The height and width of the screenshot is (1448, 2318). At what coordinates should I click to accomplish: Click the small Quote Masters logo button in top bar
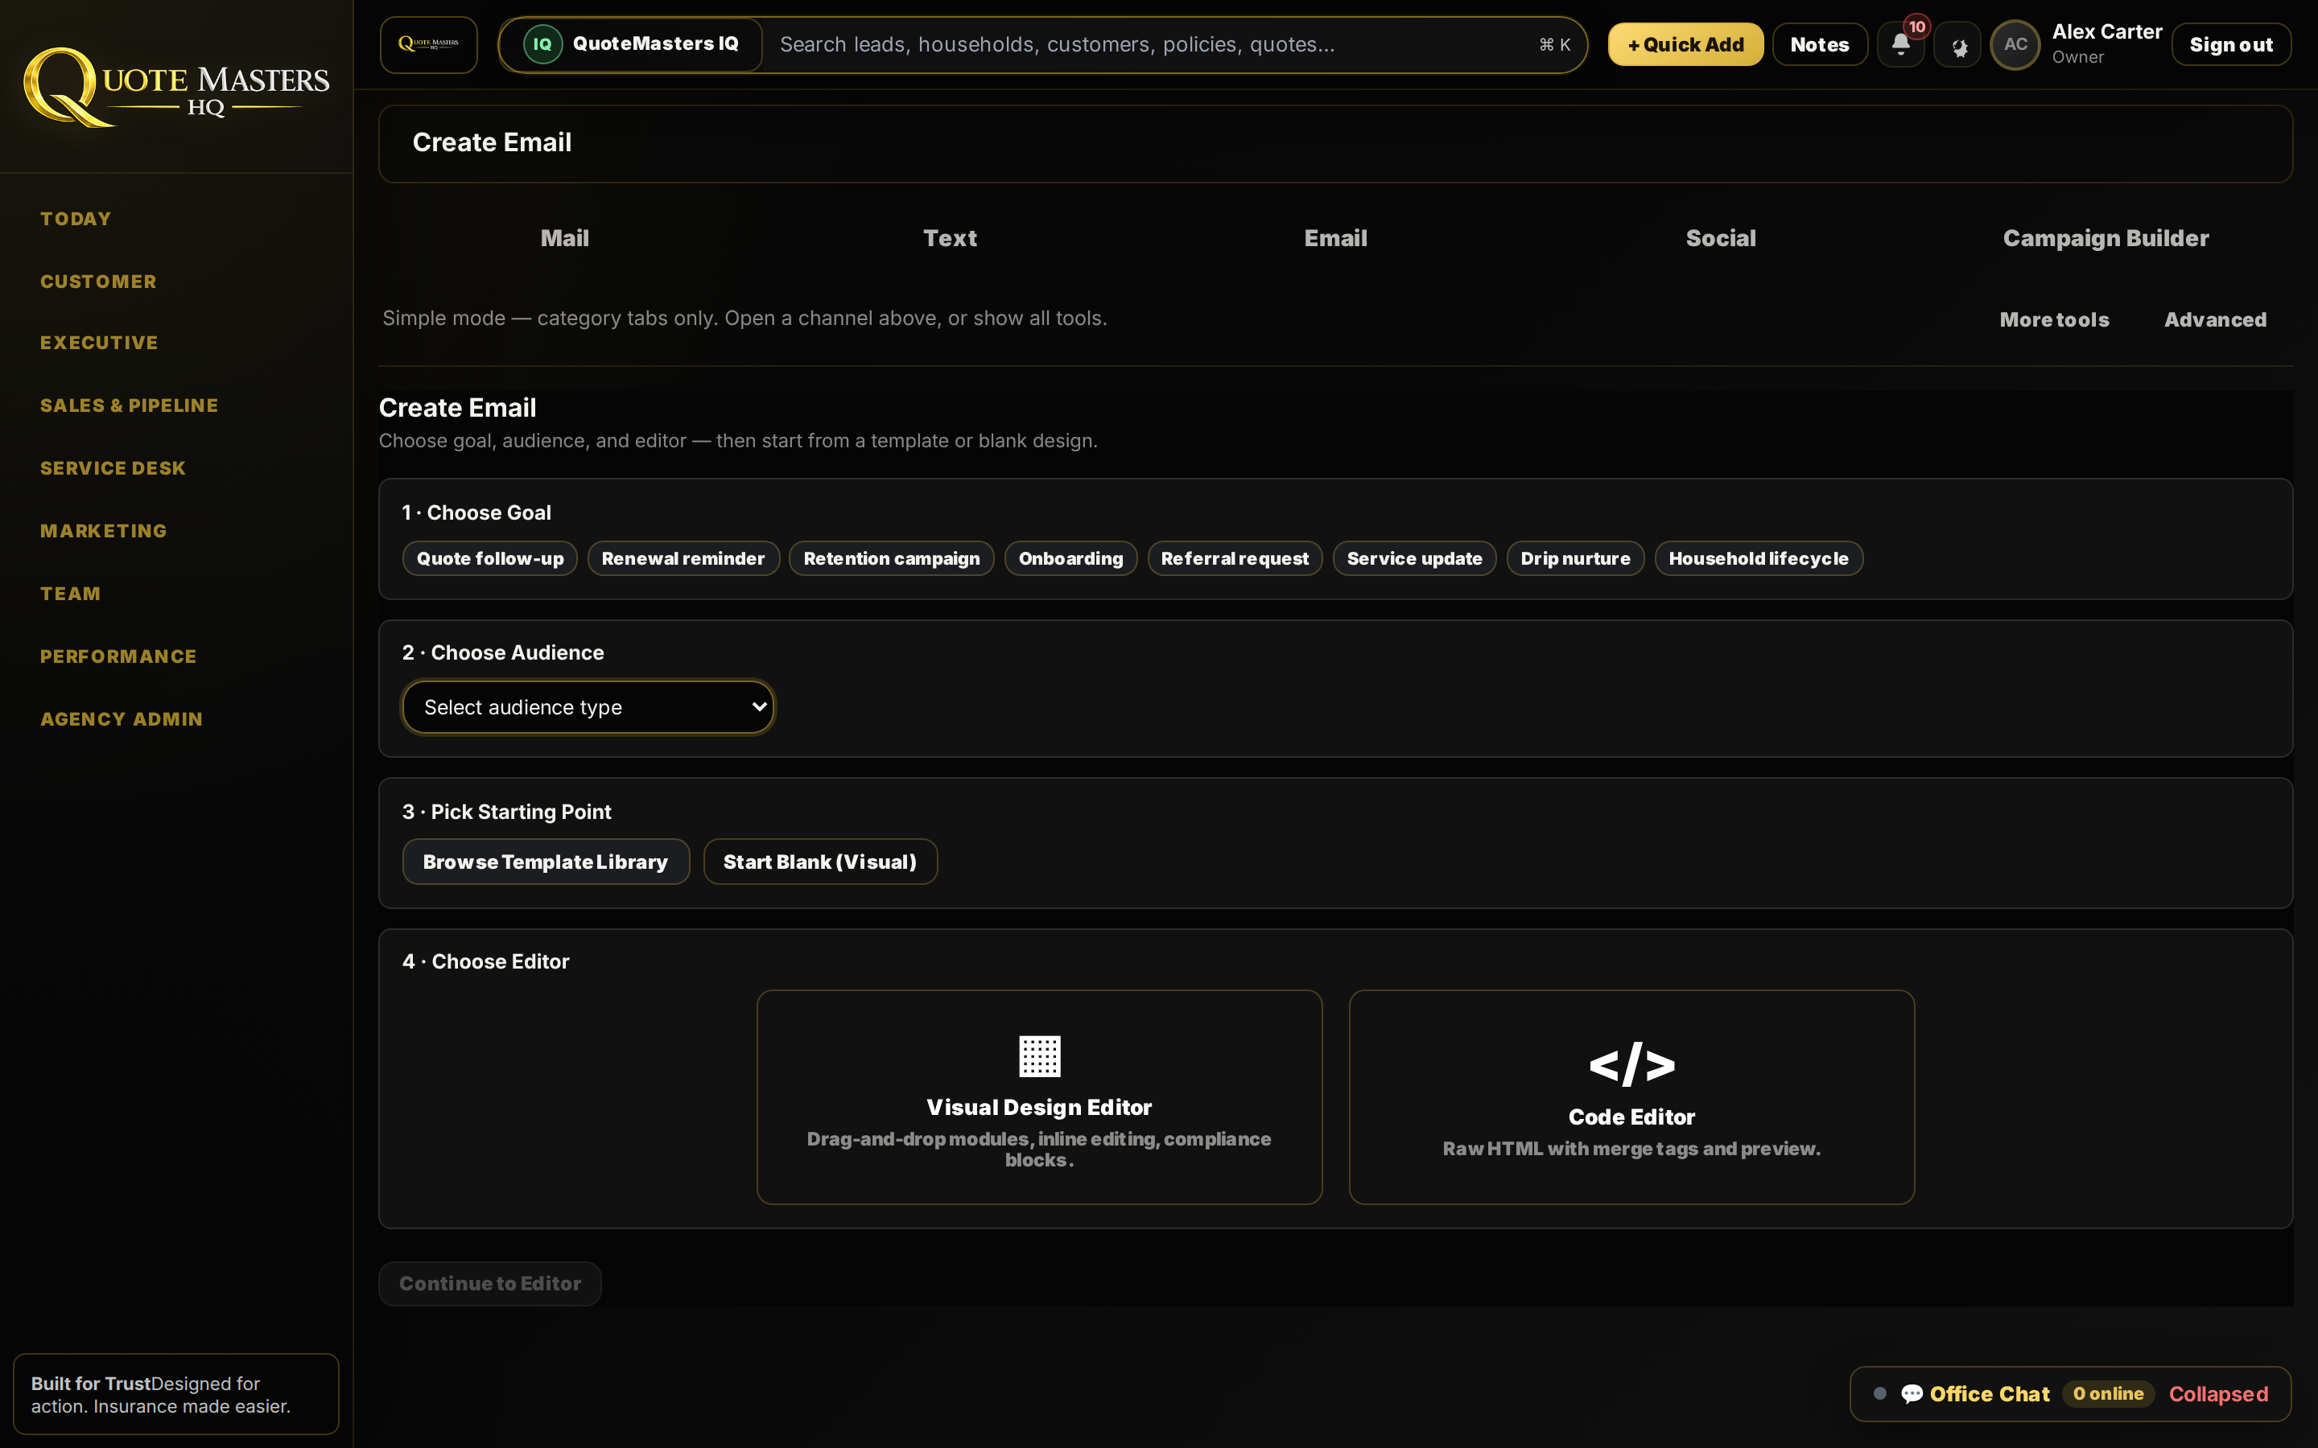tap(428, 44)
